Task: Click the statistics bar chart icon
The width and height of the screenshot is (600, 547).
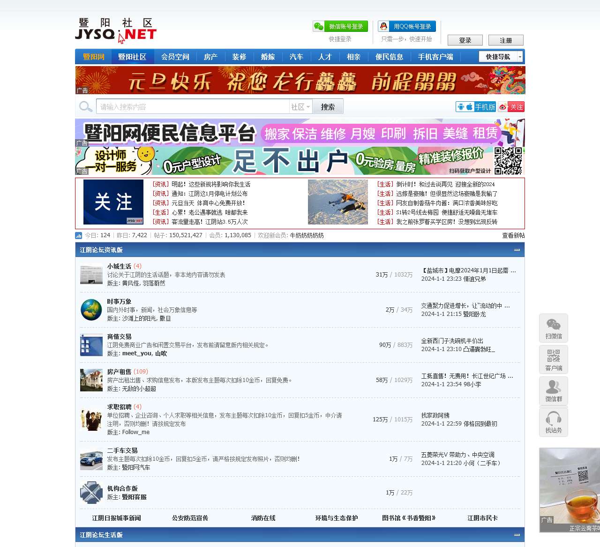Action: [x=79, y=235]
